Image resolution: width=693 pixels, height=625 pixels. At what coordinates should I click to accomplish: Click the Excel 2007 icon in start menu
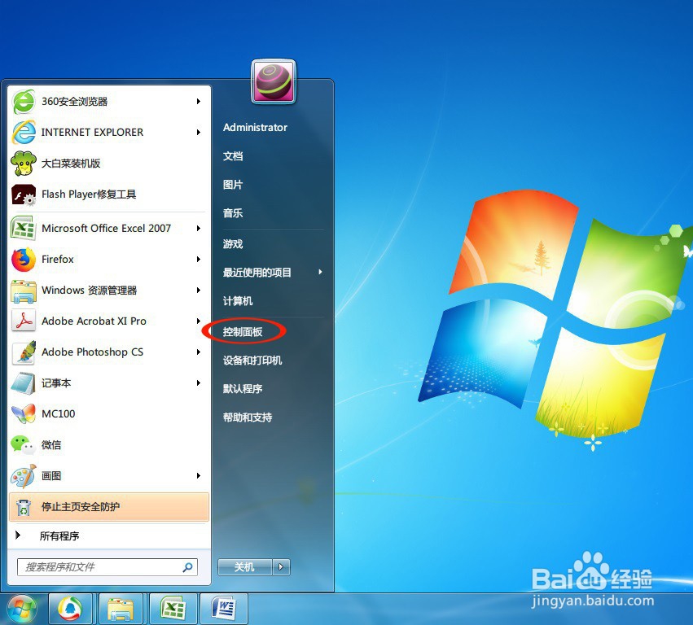[x=24, y=229]
